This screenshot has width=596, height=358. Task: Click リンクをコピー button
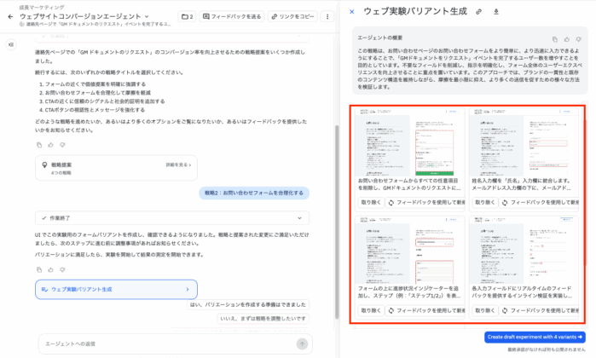(x=292, y=16)
